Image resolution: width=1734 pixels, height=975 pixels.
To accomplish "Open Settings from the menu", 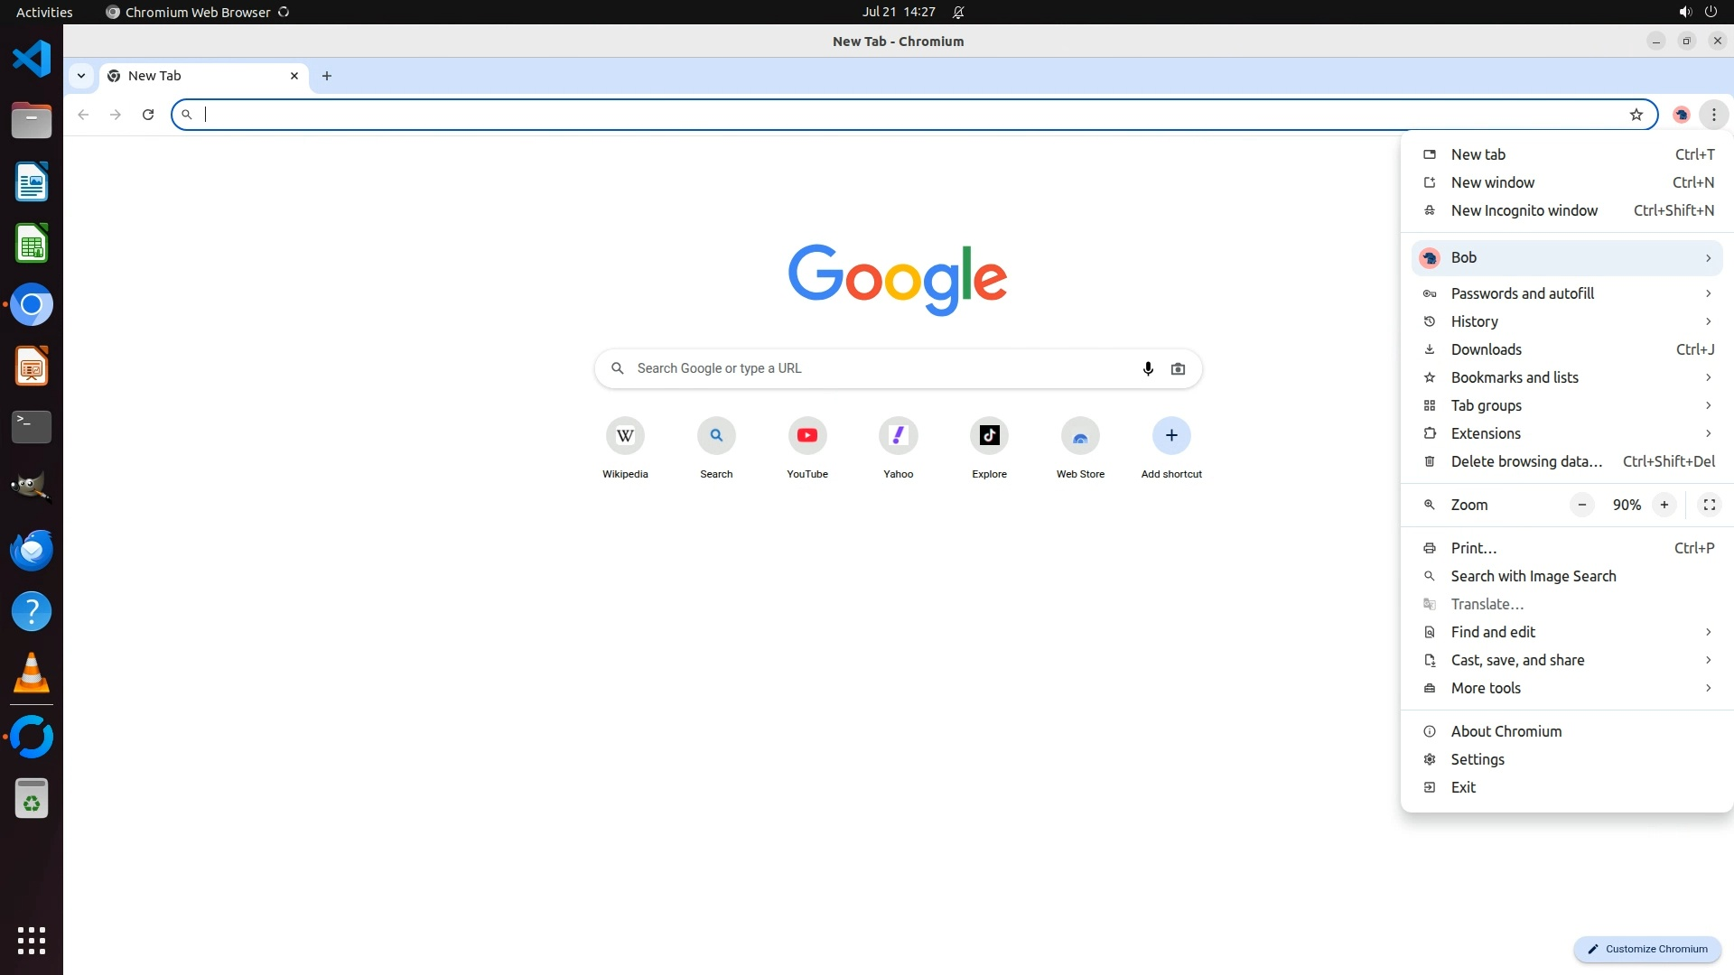I will [1478, 759].
